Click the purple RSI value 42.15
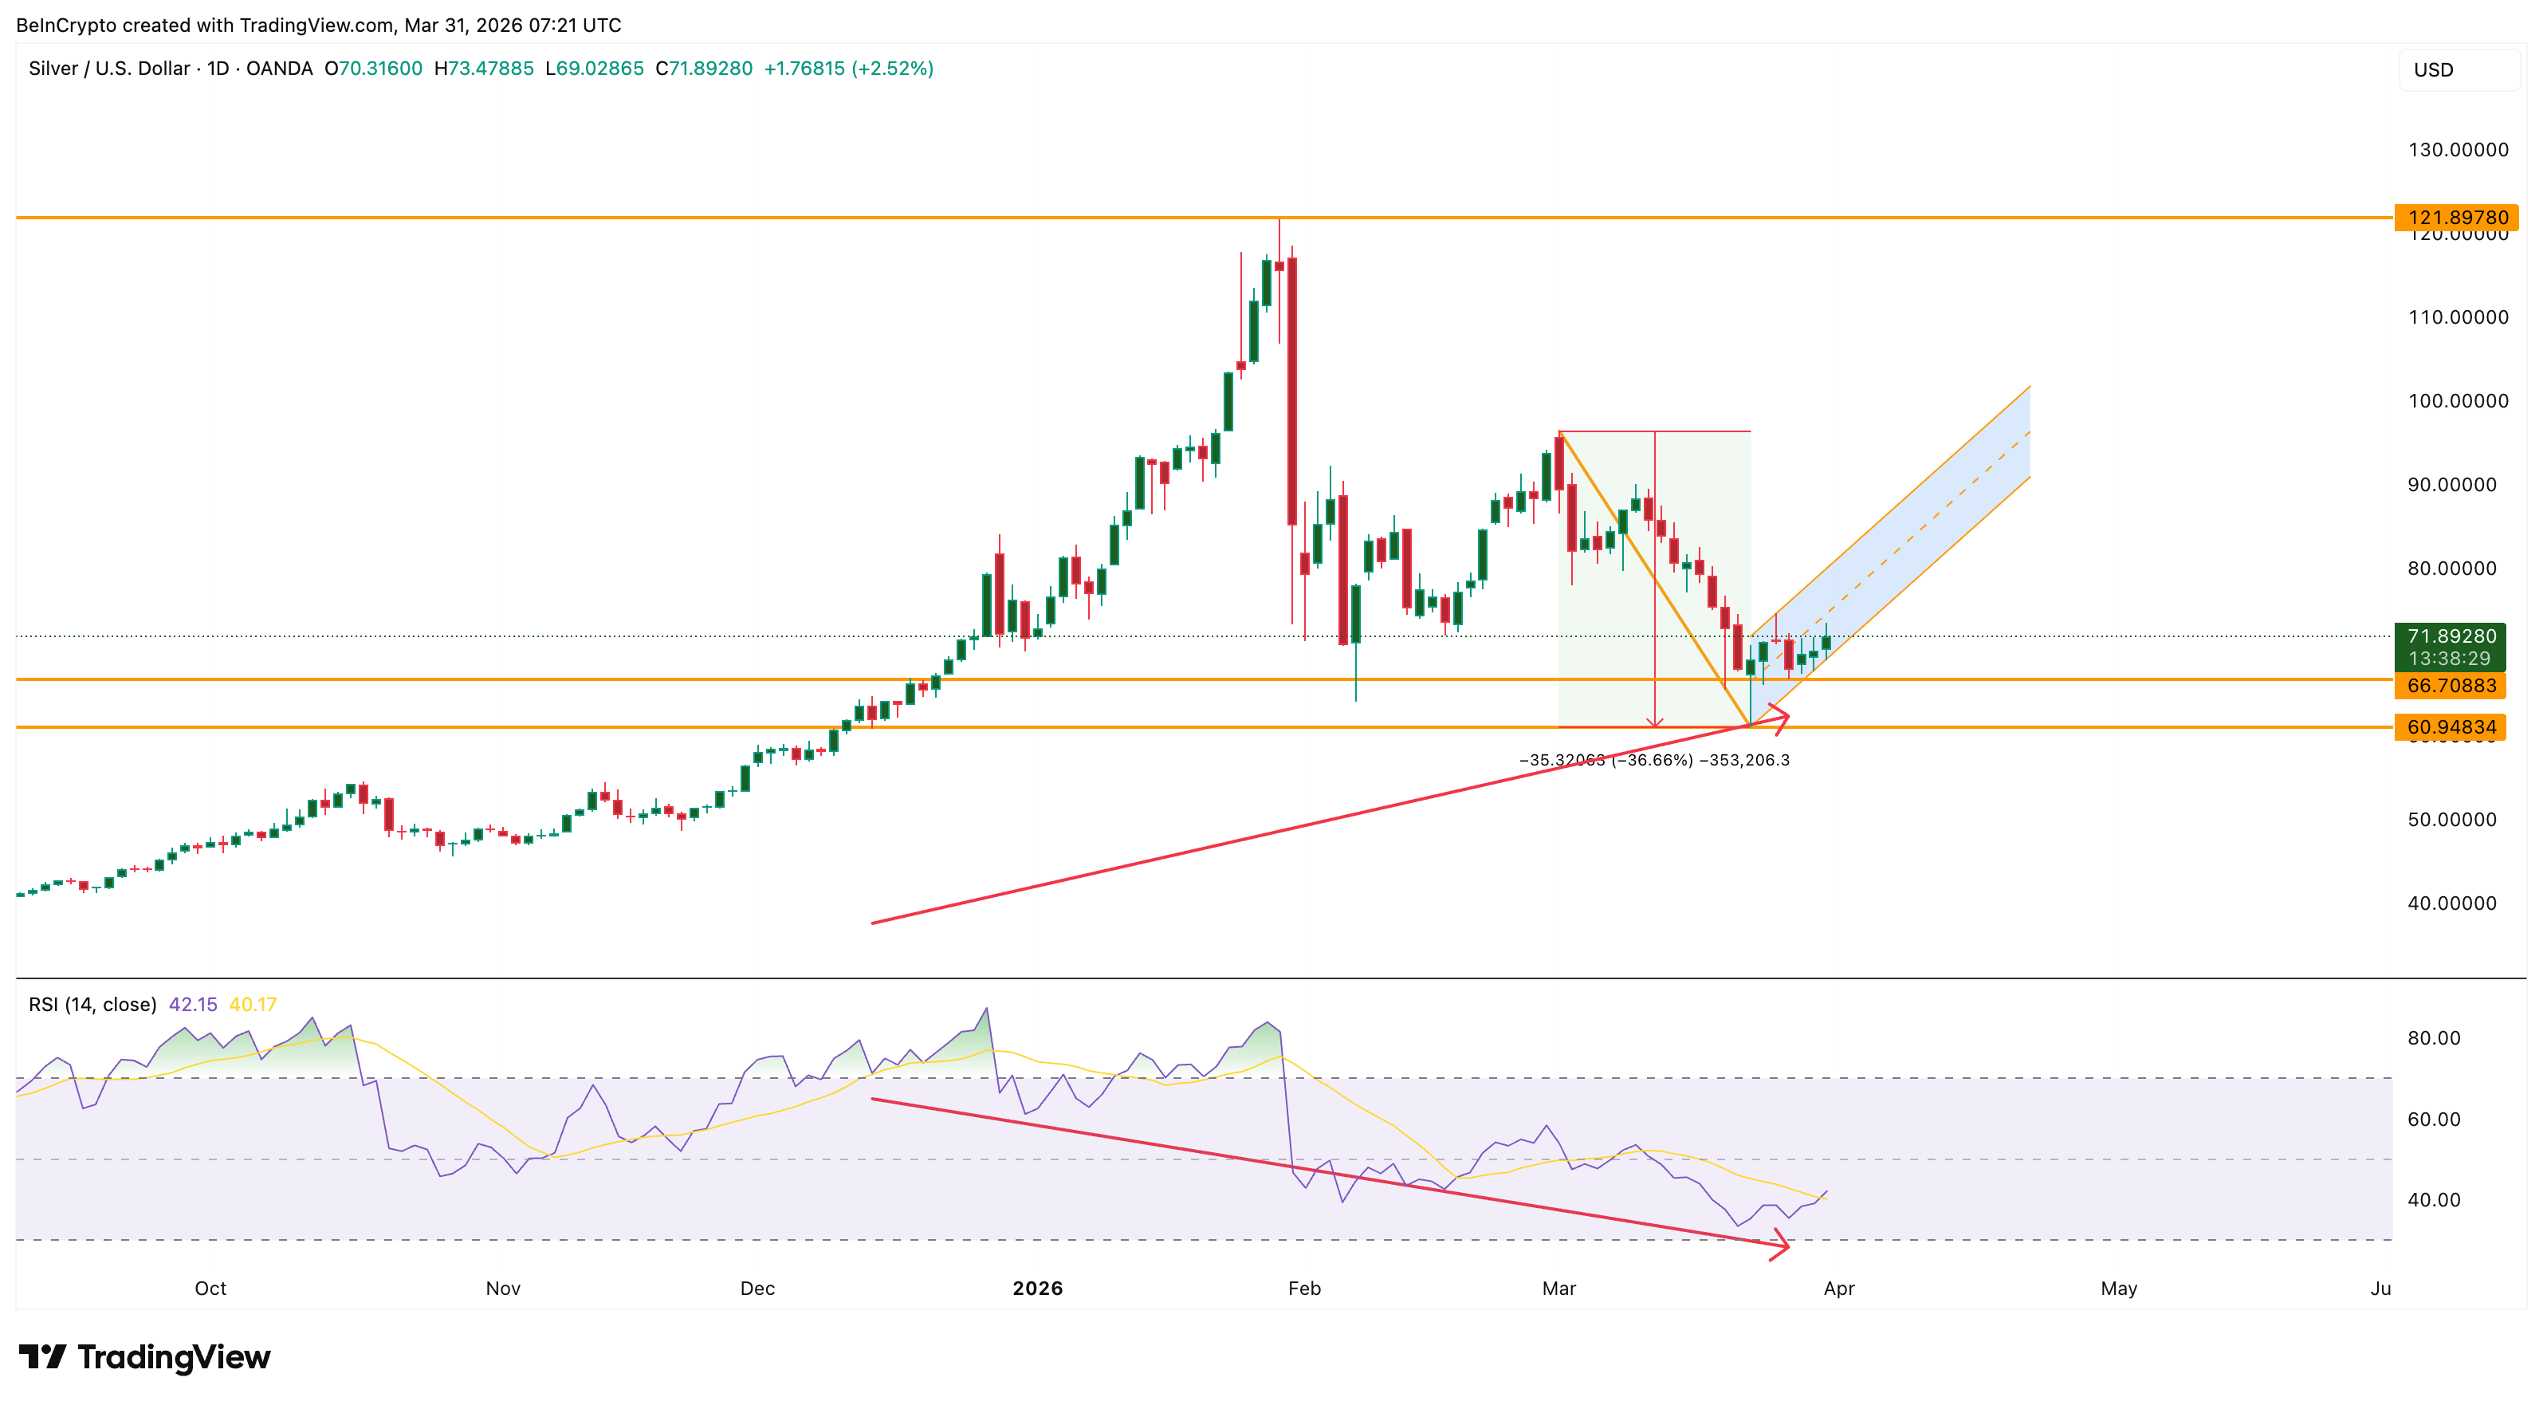The image size is (2543, 1405). pos(192,1004)
